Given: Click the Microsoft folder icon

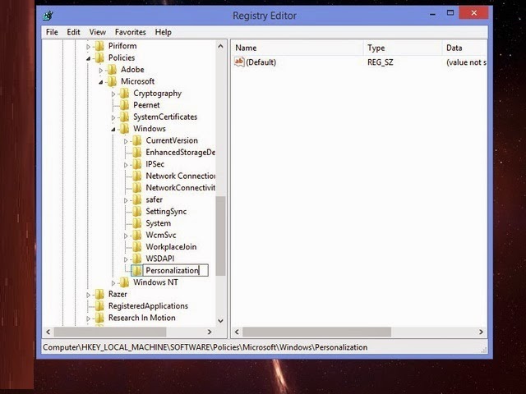Looking at the screenshot, I should pos(112,81).
